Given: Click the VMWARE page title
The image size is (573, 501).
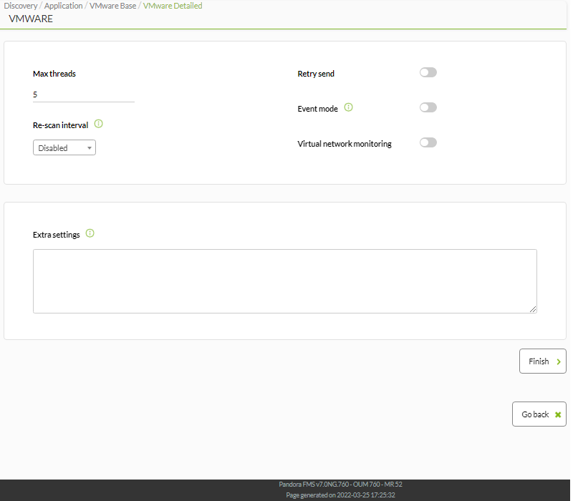Looking at the screenshot, I should pyautogui.click(x=31, y=19).
